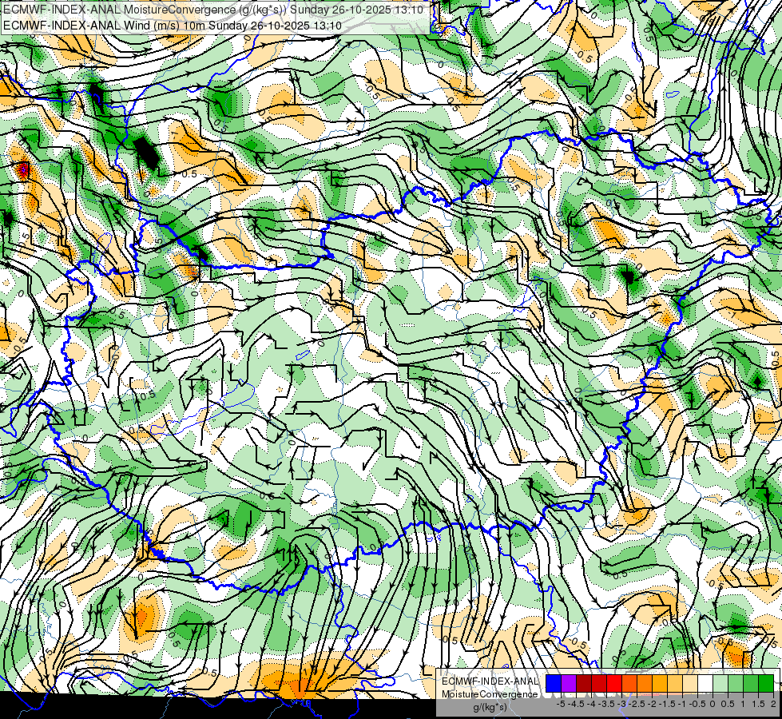Click the g/(kg*s) unit label in the legend
Viewport: 782px width, 719px height.
[x=490, y=708]
